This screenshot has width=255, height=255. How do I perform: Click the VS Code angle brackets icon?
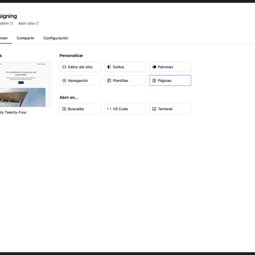pos(109,109)
